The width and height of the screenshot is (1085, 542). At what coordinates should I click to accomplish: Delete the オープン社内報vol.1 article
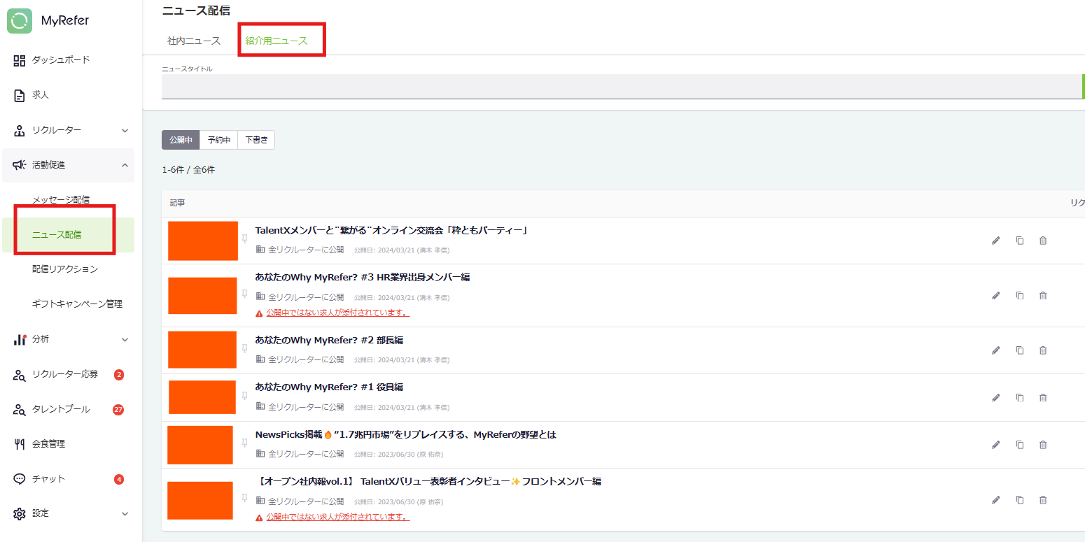[x=1043, y=500]
